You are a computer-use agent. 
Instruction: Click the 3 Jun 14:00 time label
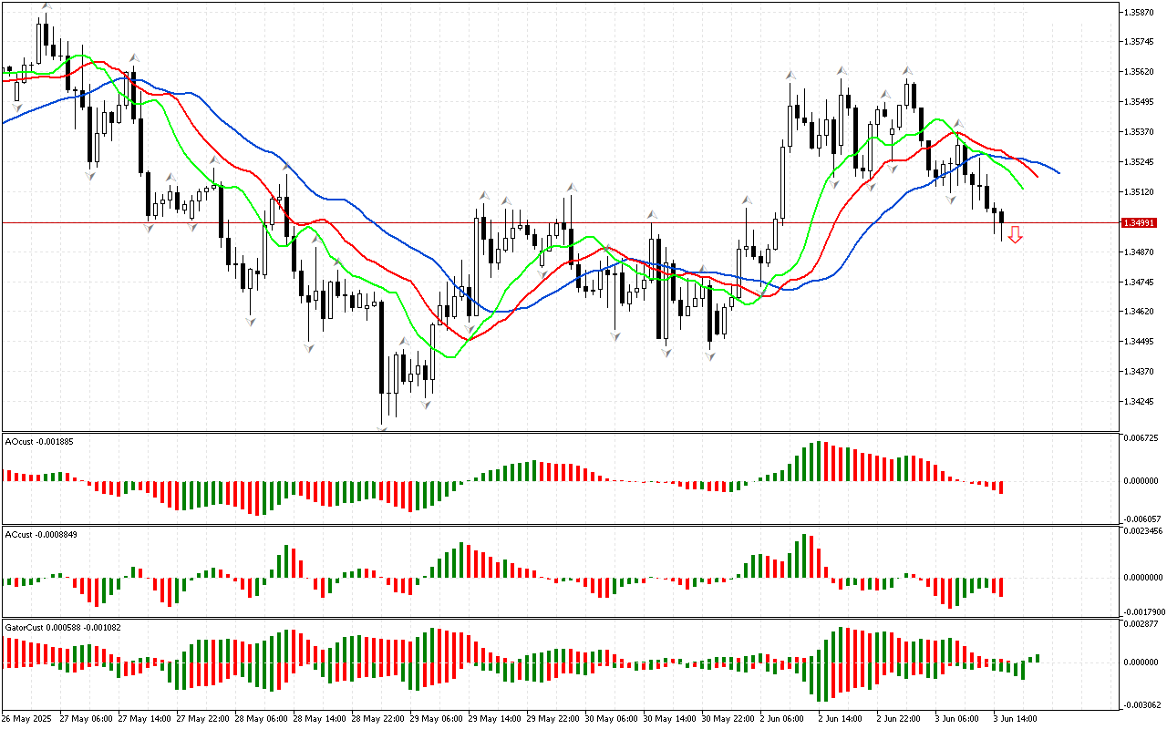[1014, 718]
